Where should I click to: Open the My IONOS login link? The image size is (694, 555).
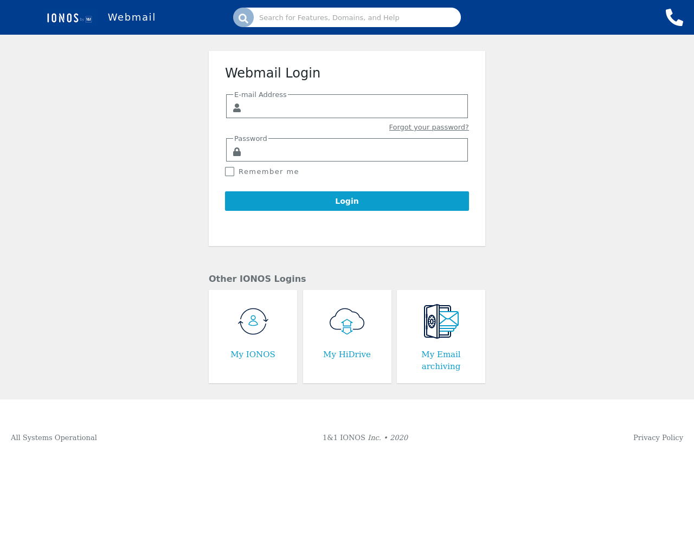(x=253, y=354)
